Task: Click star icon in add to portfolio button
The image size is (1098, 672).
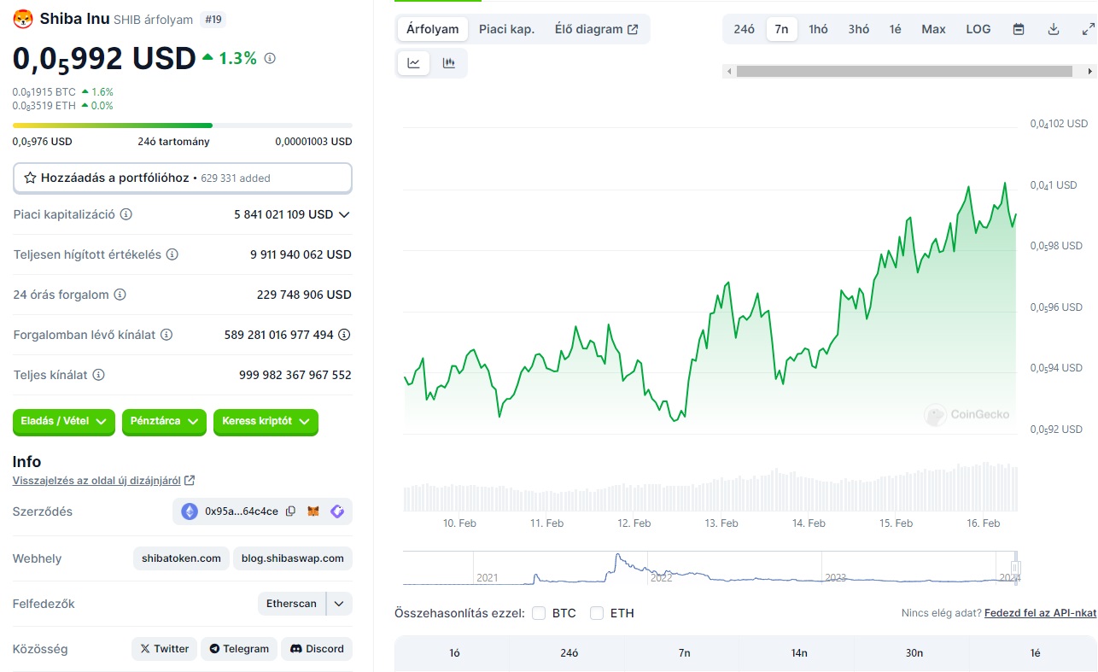Action: 31,178
